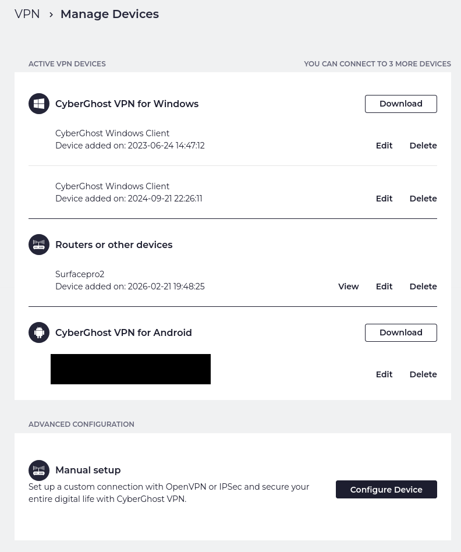This screenshot has width=461, height=552.
Task: Edit the Android device entry
Action: pos(384,374)
